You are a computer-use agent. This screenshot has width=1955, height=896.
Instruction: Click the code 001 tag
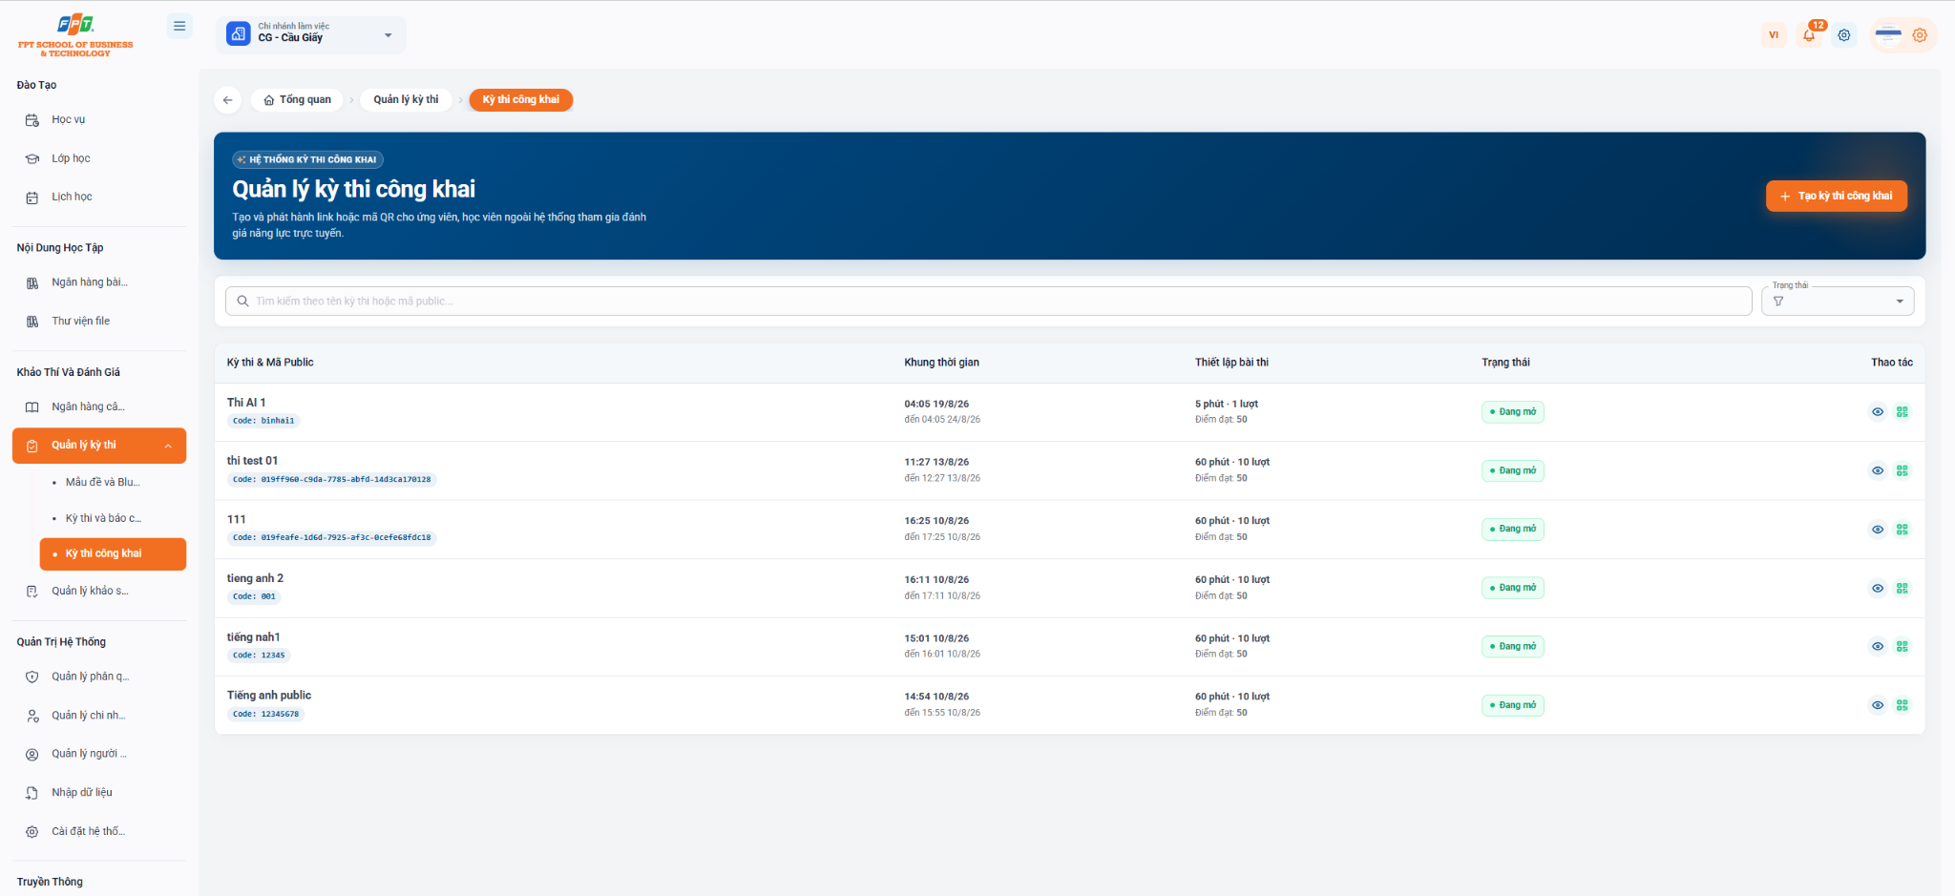tap(254, 597)
